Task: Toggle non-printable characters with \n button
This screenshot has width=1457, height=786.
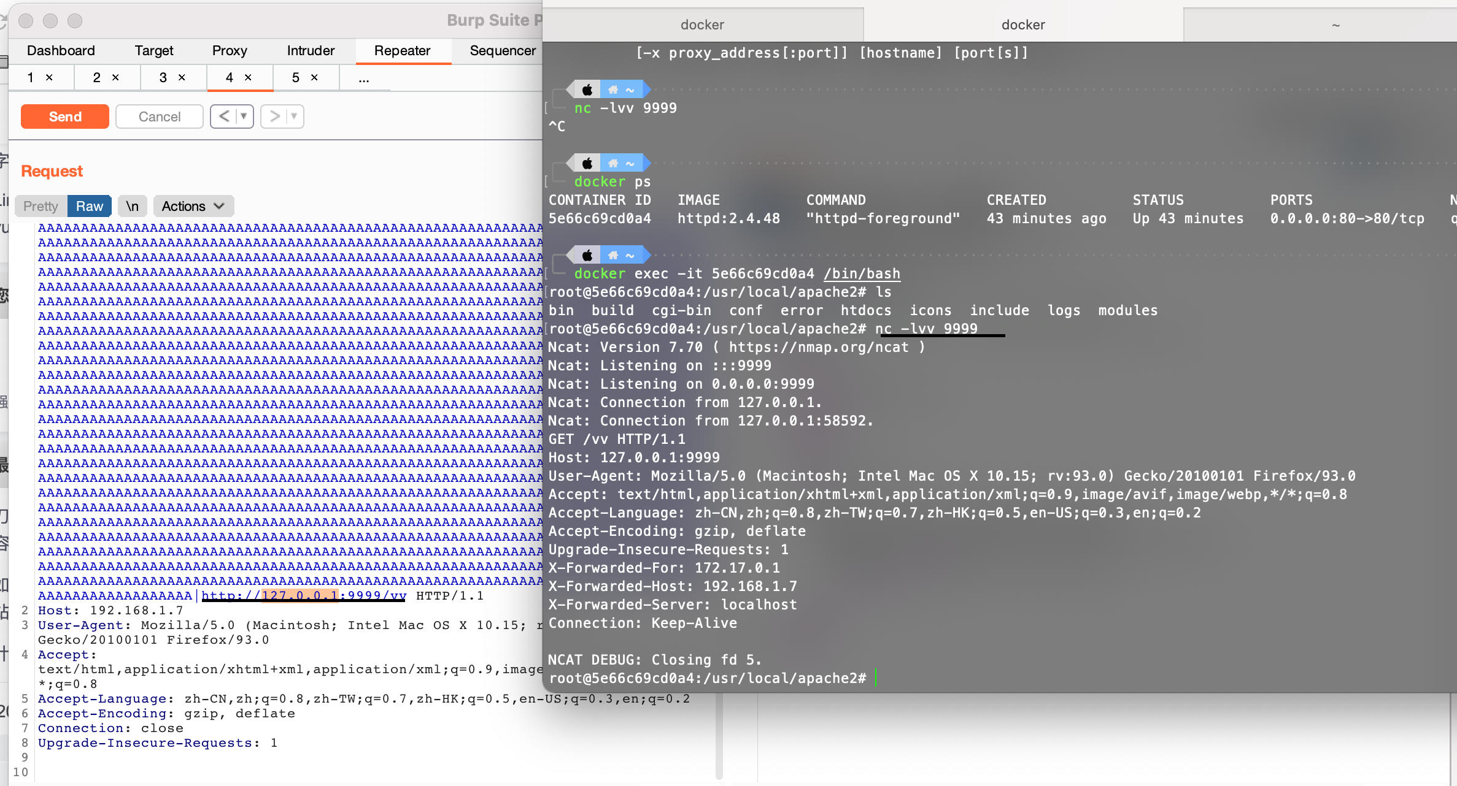Action: pos(132,207)
